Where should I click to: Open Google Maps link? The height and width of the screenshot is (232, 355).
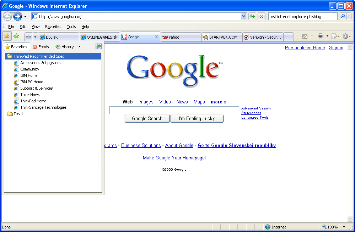click(199, 102)
